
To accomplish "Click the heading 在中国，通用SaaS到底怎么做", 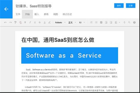I will pyautogui.click(x=58, y=40).
